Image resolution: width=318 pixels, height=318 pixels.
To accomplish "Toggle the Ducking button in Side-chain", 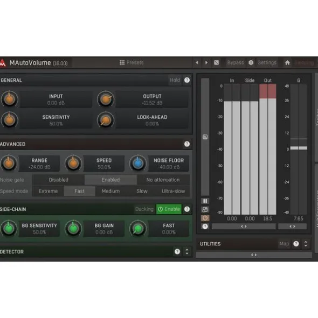I will coord(144,209).
